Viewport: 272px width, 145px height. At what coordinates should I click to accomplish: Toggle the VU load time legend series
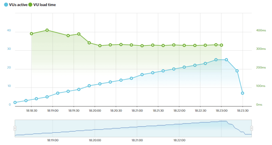(44, 5)
